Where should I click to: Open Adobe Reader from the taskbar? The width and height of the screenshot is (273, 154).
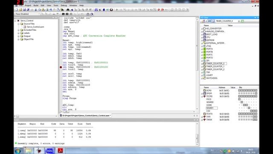[60, 151]
